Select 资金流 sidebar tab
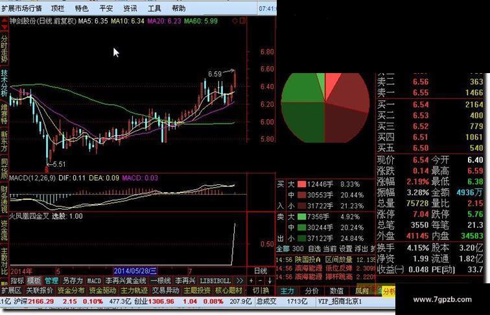490x315 pixels. click(4, 230)
